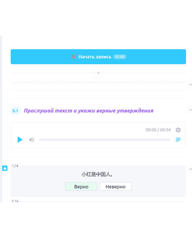Show the audio transcript lines icon
This screenshot has width=192, height=238.
click(178, 140)
